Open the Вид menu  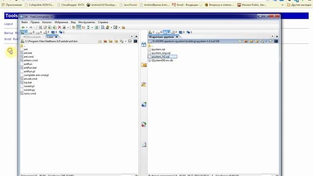click(x=73, y=22)
